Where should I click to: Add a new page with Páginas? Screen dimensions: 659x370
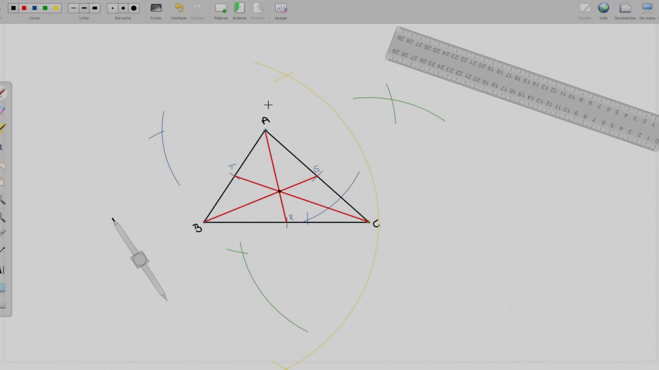pyautogui.click(x=221, y=10)
